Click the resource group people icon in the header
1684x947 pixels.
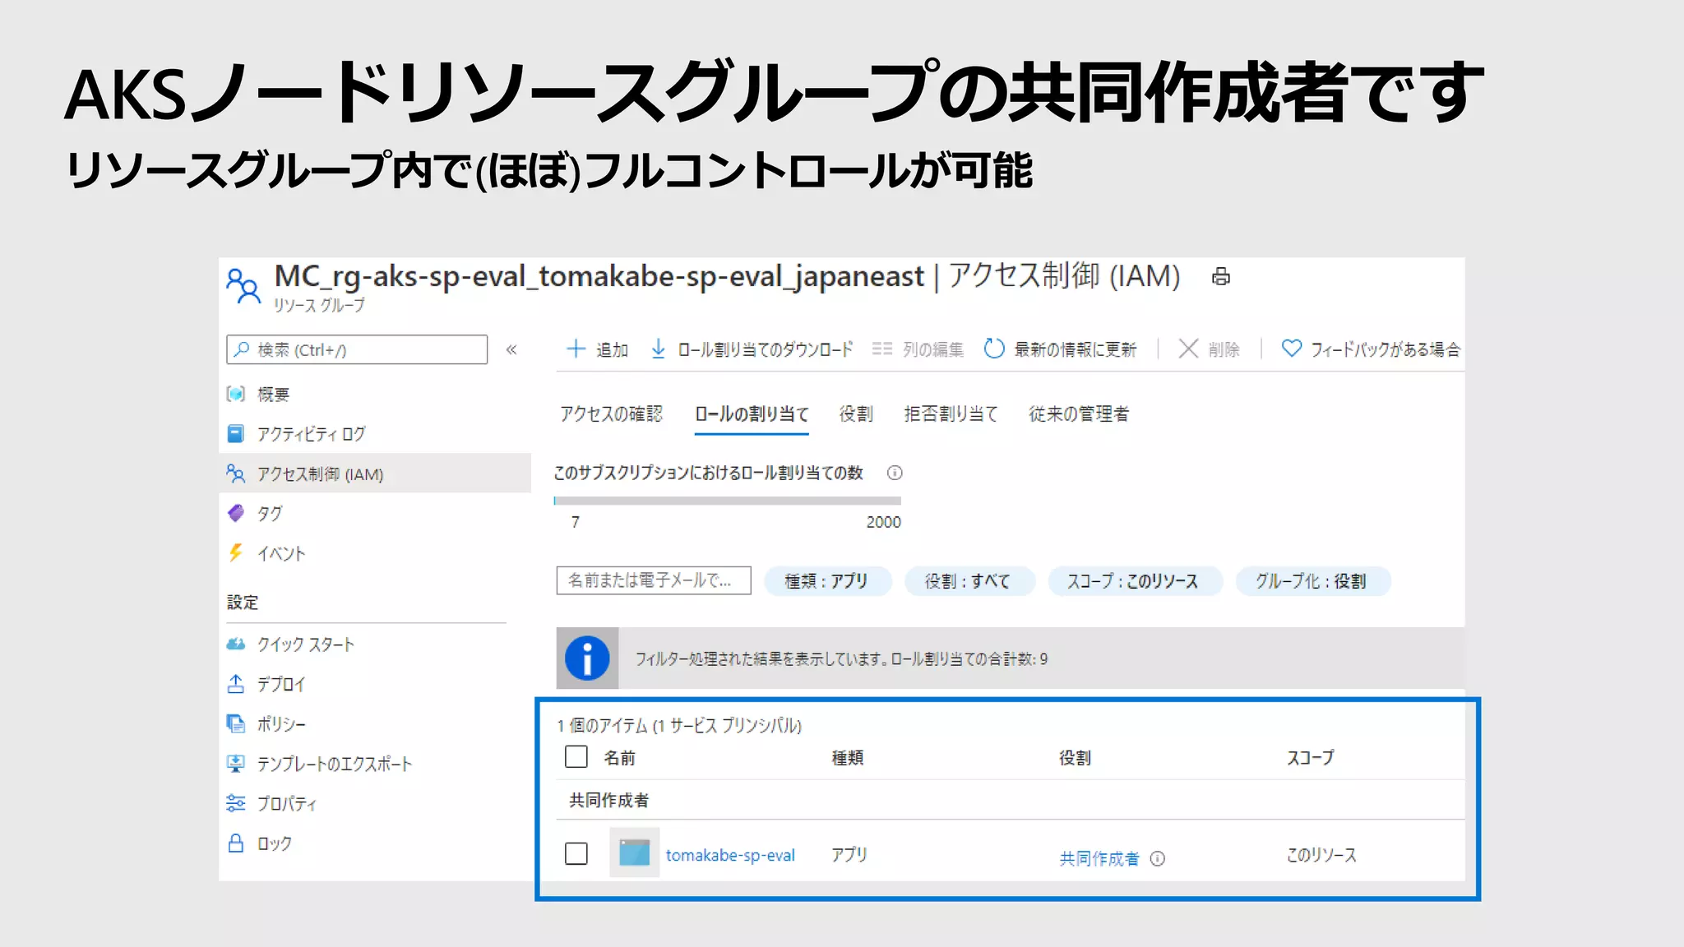tap(243, 285)
